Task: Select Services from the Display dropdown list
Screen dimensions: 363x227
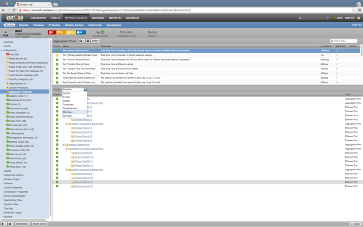Action: (x=74, y=116)
